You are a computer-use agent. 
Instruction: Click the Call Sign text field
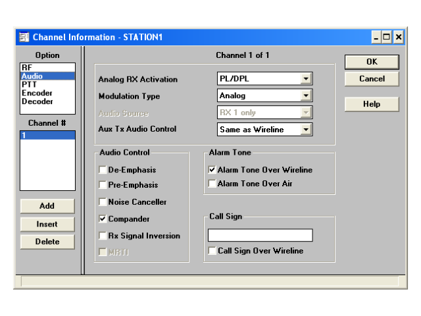tap(260, 236)
